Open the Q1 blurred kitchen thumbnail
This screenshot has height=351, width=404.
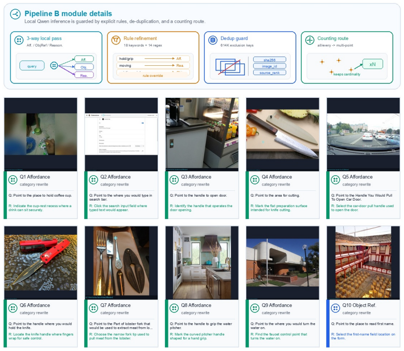pyautogui.click(x=41, y=134)
